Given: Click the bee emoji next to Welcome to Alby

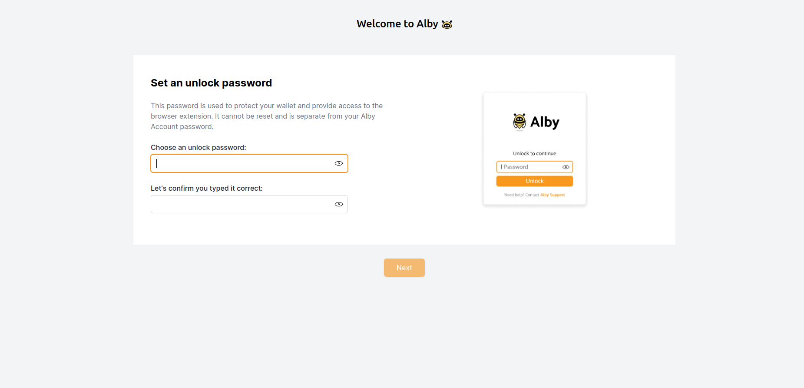Looking at the screenshot, I should [x=447, y=24].
